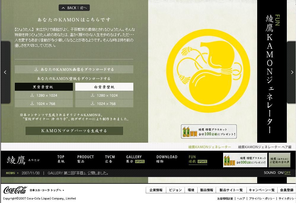Open the DOWNLOAD 贈物 menu item
The width and height of the screenshot is (296, 203).
click(167, 159)
